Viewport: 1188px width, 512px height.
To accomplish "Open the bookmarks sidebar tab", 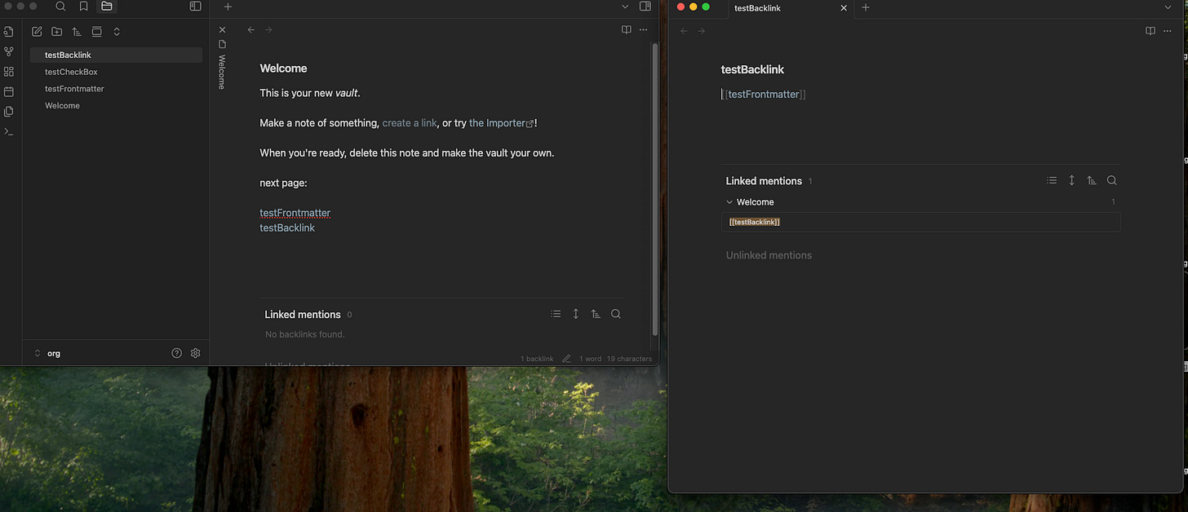I will pos(83,7).
